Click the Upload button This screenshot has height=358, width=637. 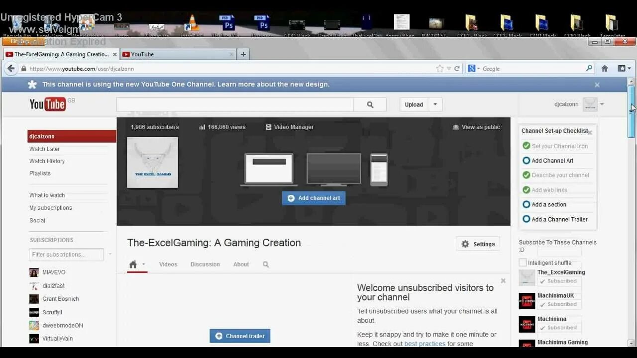(x=414, y=104)
